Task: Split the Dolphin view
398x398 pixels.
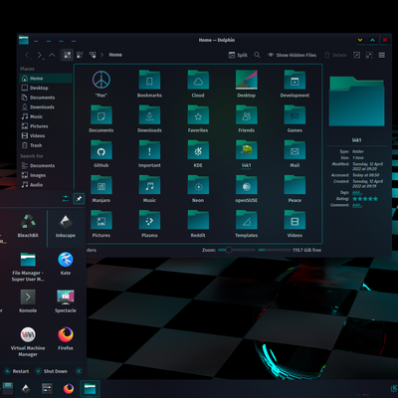Action: 238,55
